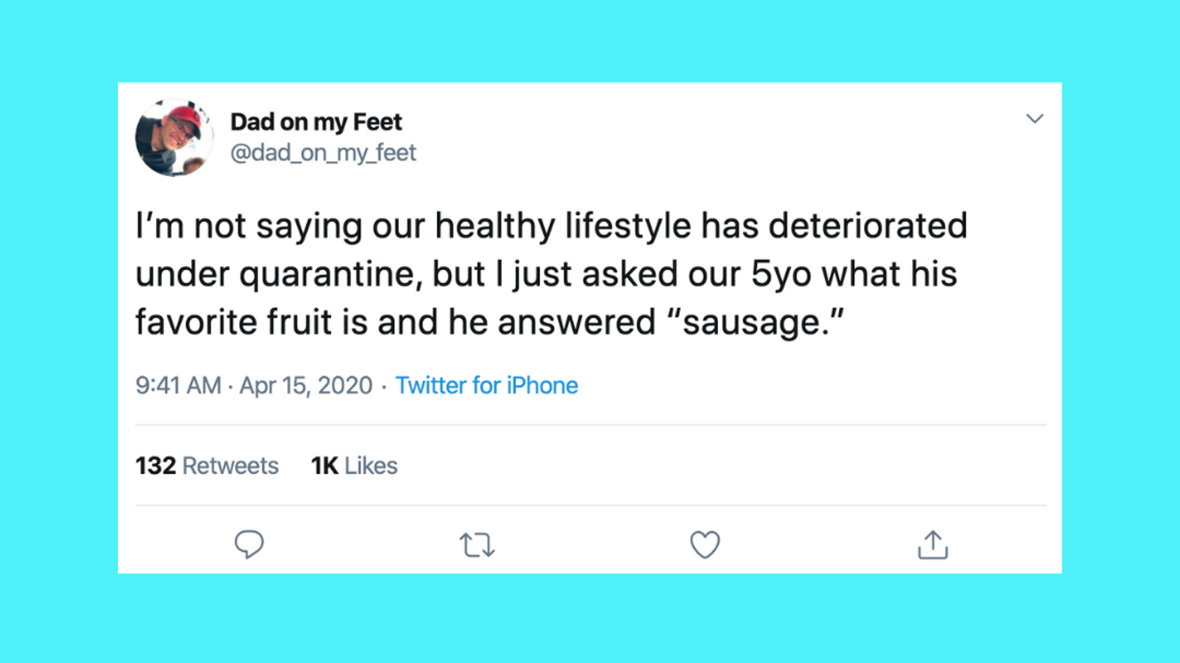Open '1K Likes' to see who liked
Viewport: 1180px width, 663px height.
click(x=354, y=465)
